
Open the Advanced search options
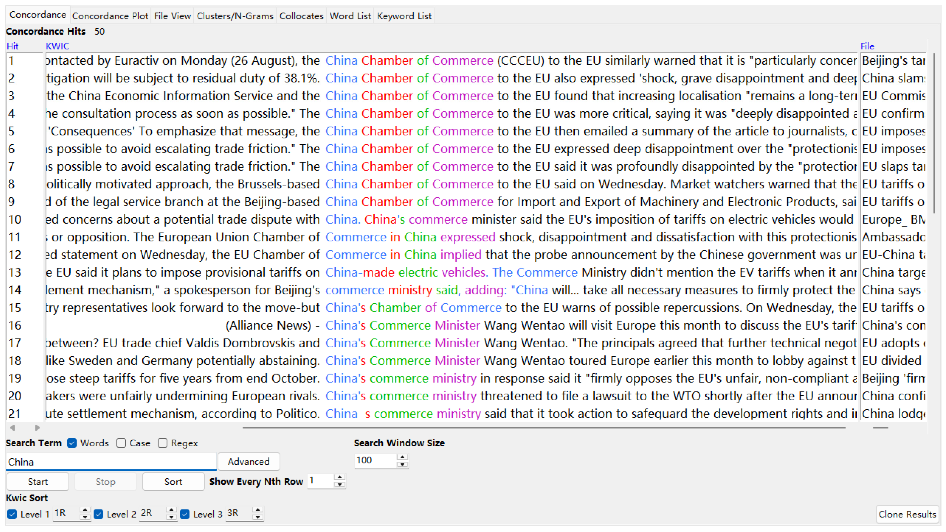(x=249, y=462)
